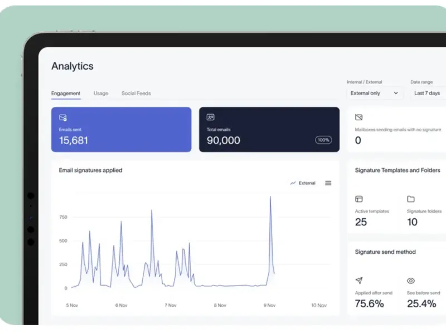The height and width of the screenshot is (334, 446).
Task: Click the 100% badge on Total emails
Action: (x=323, y=140)
